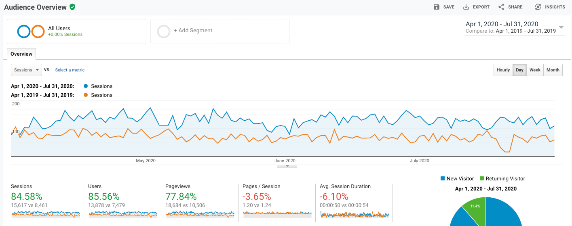572x226 pixels.
Task: Expand the annotations drawer below chart
Action: click(x=287, y=166)
